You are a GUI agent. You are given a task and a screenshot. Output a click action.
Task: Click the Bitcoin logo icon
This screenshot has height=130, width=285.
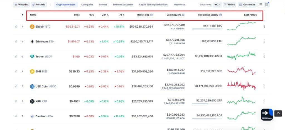tap(32, 27)
